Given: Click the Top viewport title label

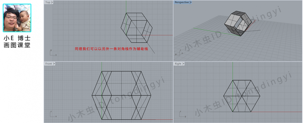Looking at the screenshot, I should pos(48,2).
